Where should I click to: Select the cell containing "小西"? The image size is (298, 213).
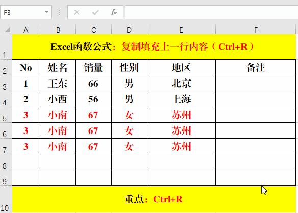pyautogui.click(x=58, y=99)
